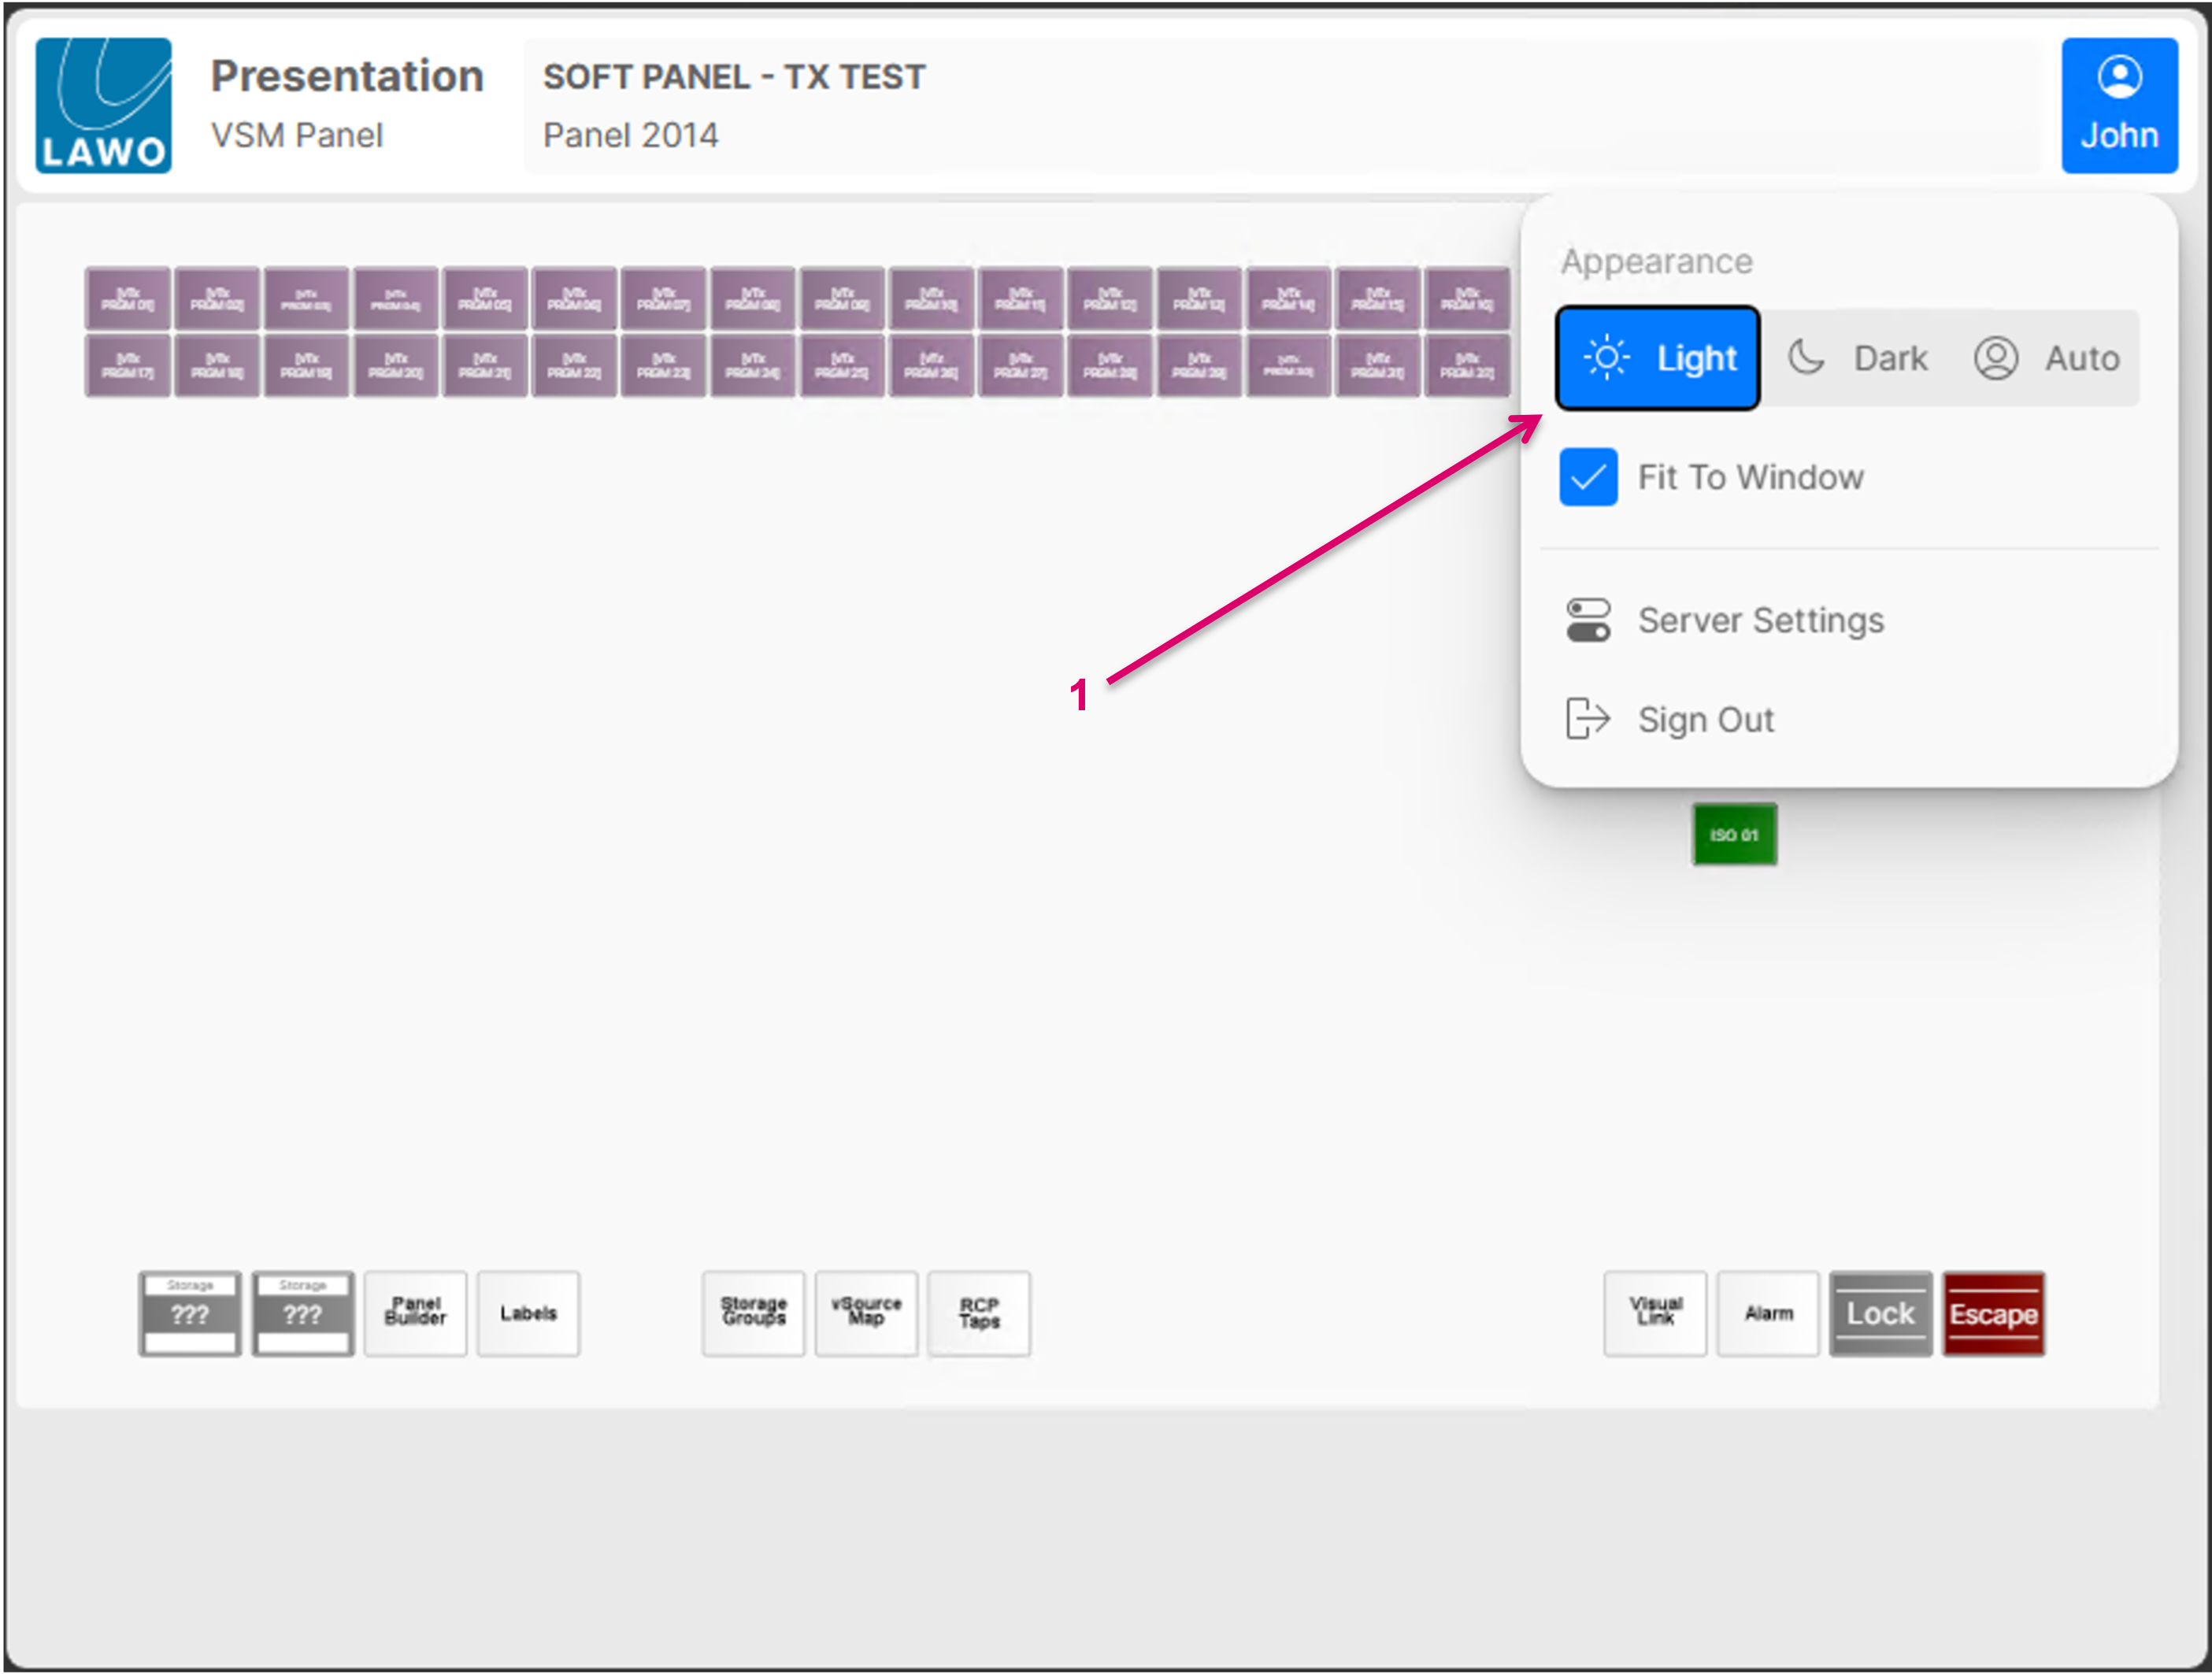Click Sign Out in the user menu
2212x1674 pixels.
pyautogui.click(x=1705, y=719)
